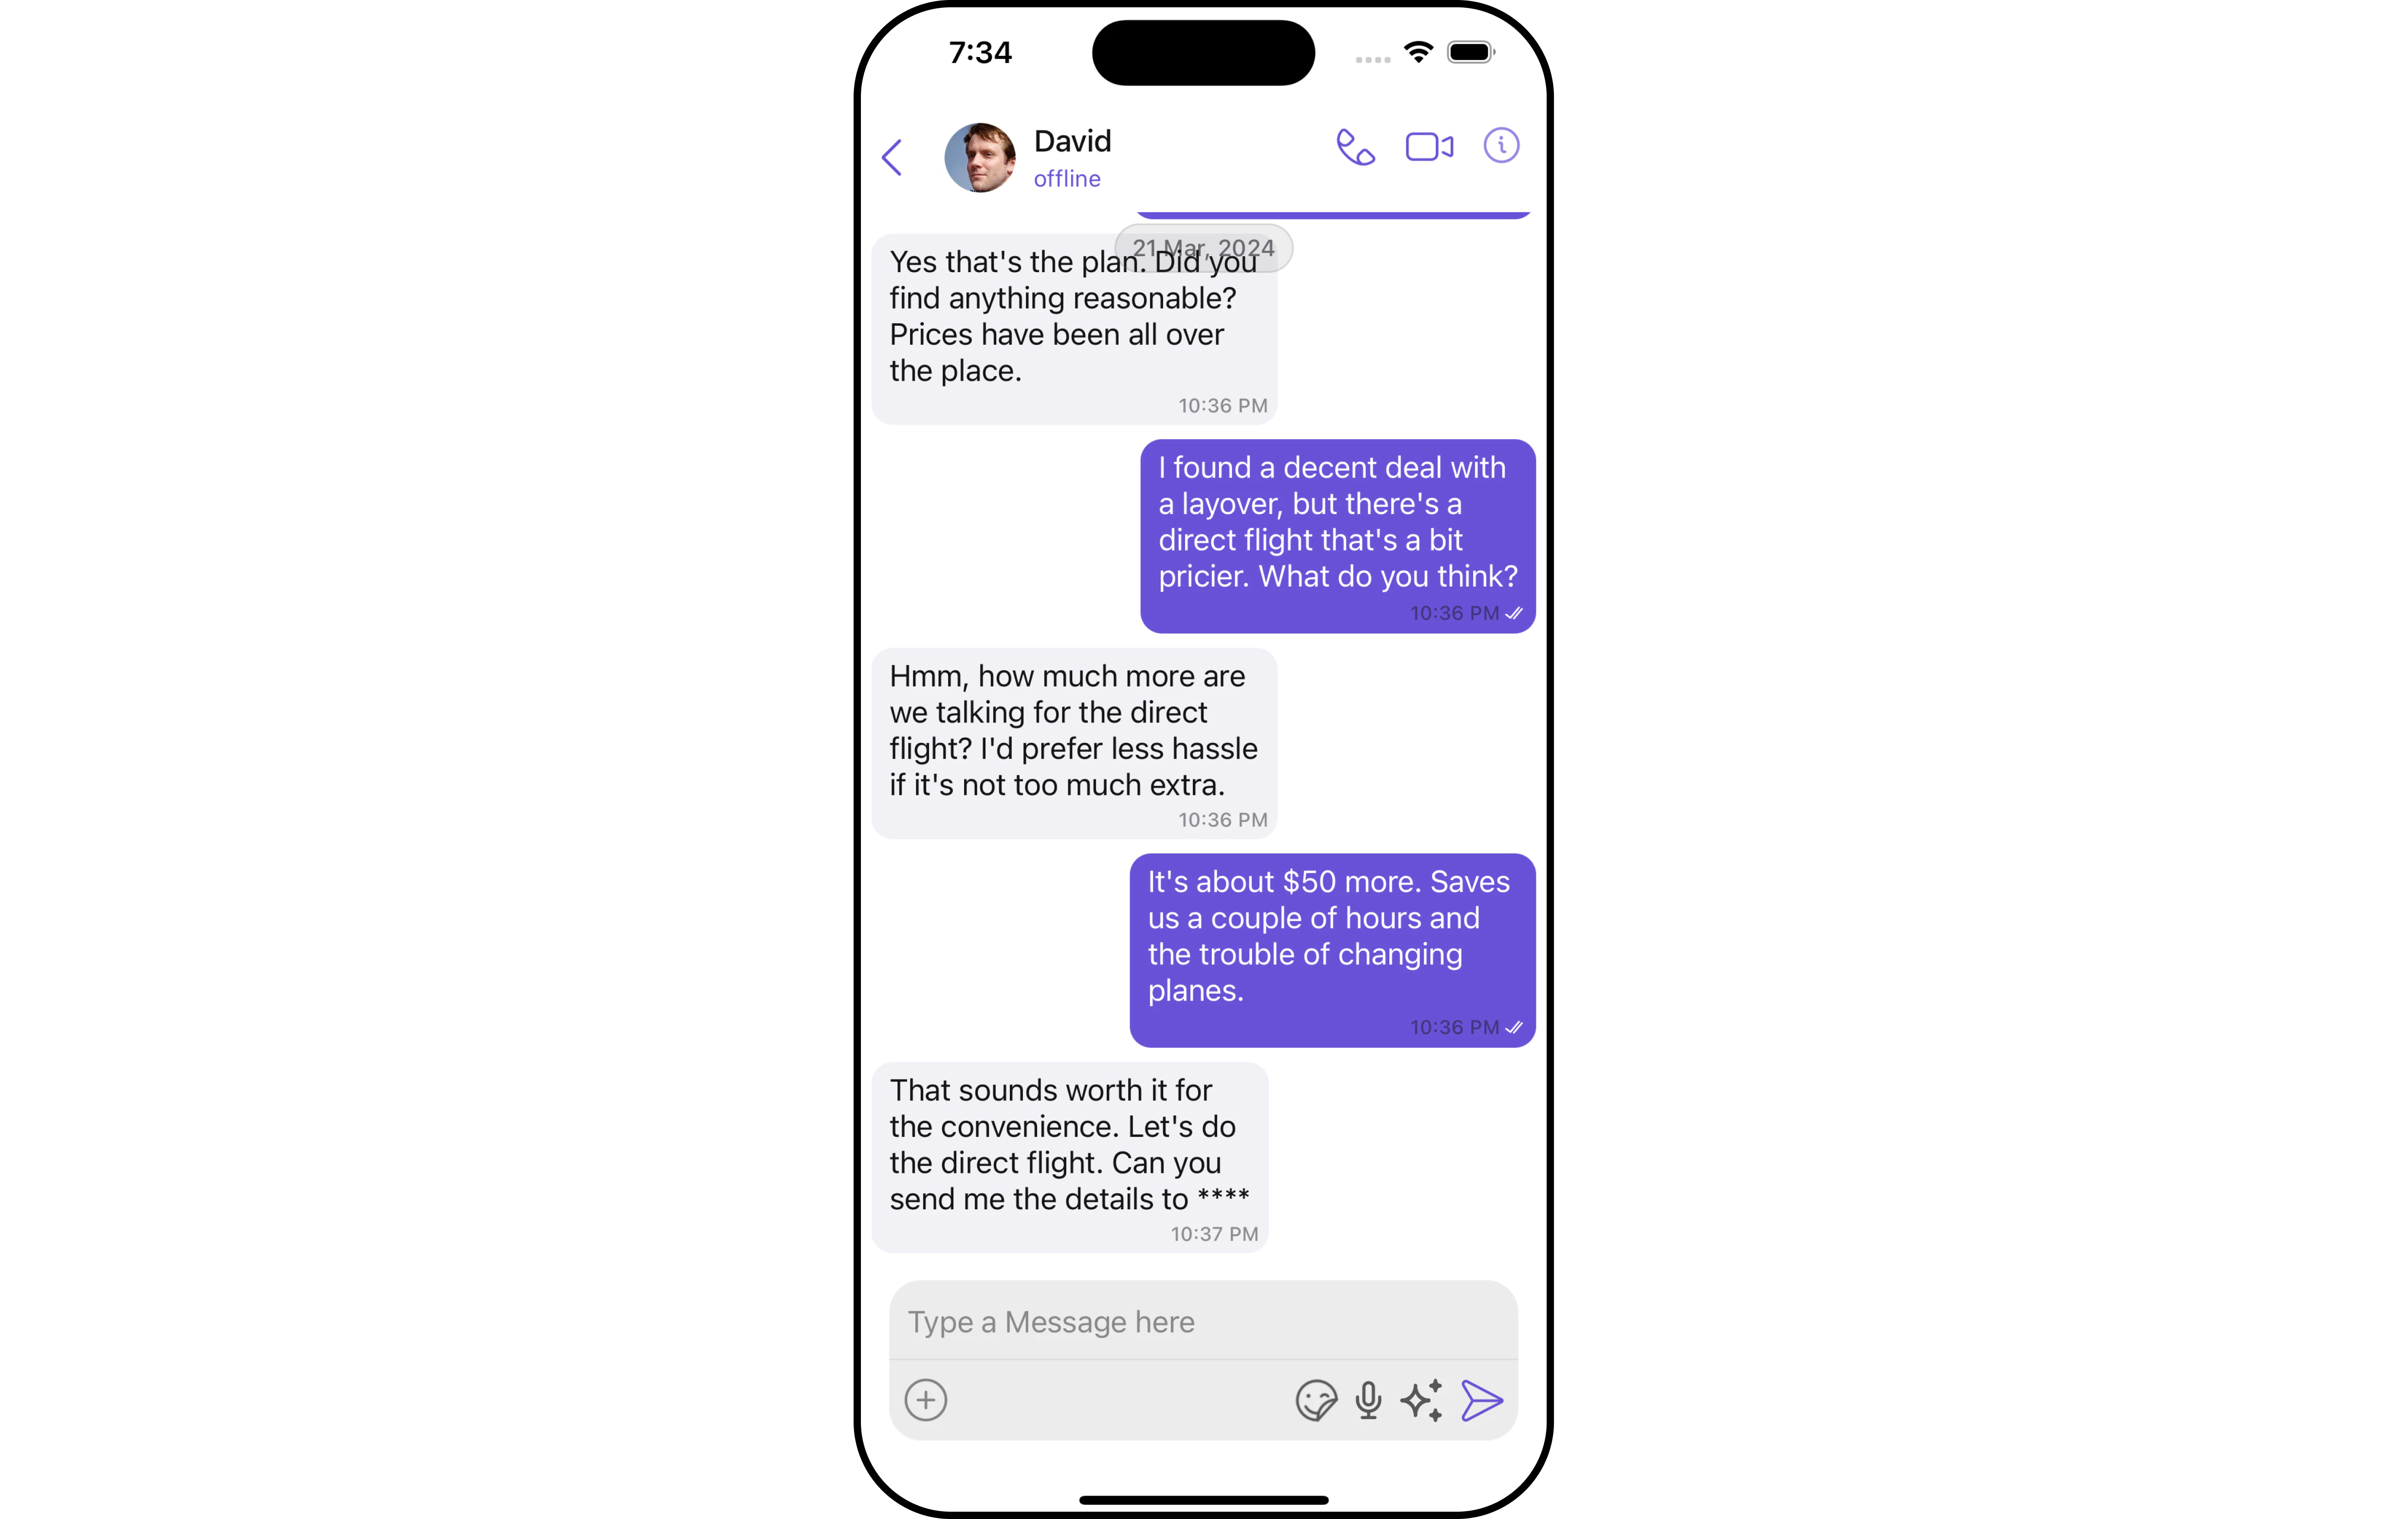Go back using the chevron arrow
Viewport: 2408px width, 1519px height.
click(x=892, y=157)
